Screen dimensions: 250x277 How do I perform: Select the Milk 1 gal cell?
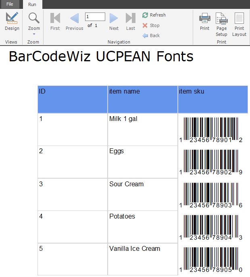(143, 129)
